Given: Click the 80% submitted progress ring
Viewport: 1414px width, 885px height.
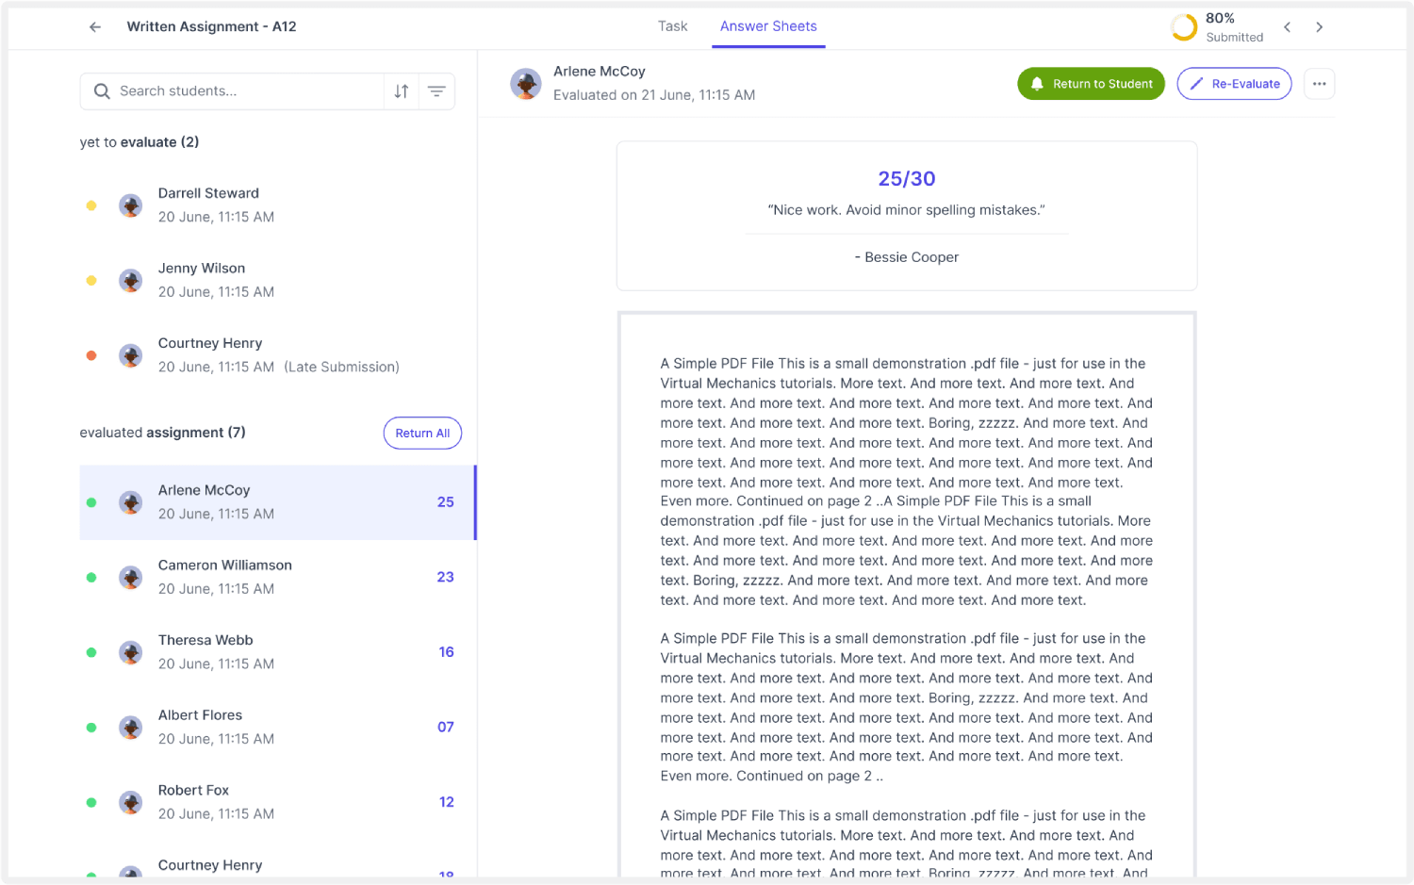Looking at the screenshot, I should (x=1184, y=27).
